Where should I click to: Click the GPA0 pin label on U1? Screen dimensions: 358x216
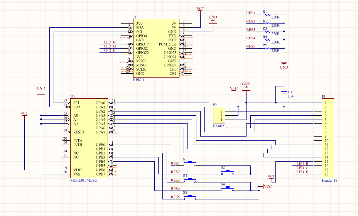tap(100, 103)
